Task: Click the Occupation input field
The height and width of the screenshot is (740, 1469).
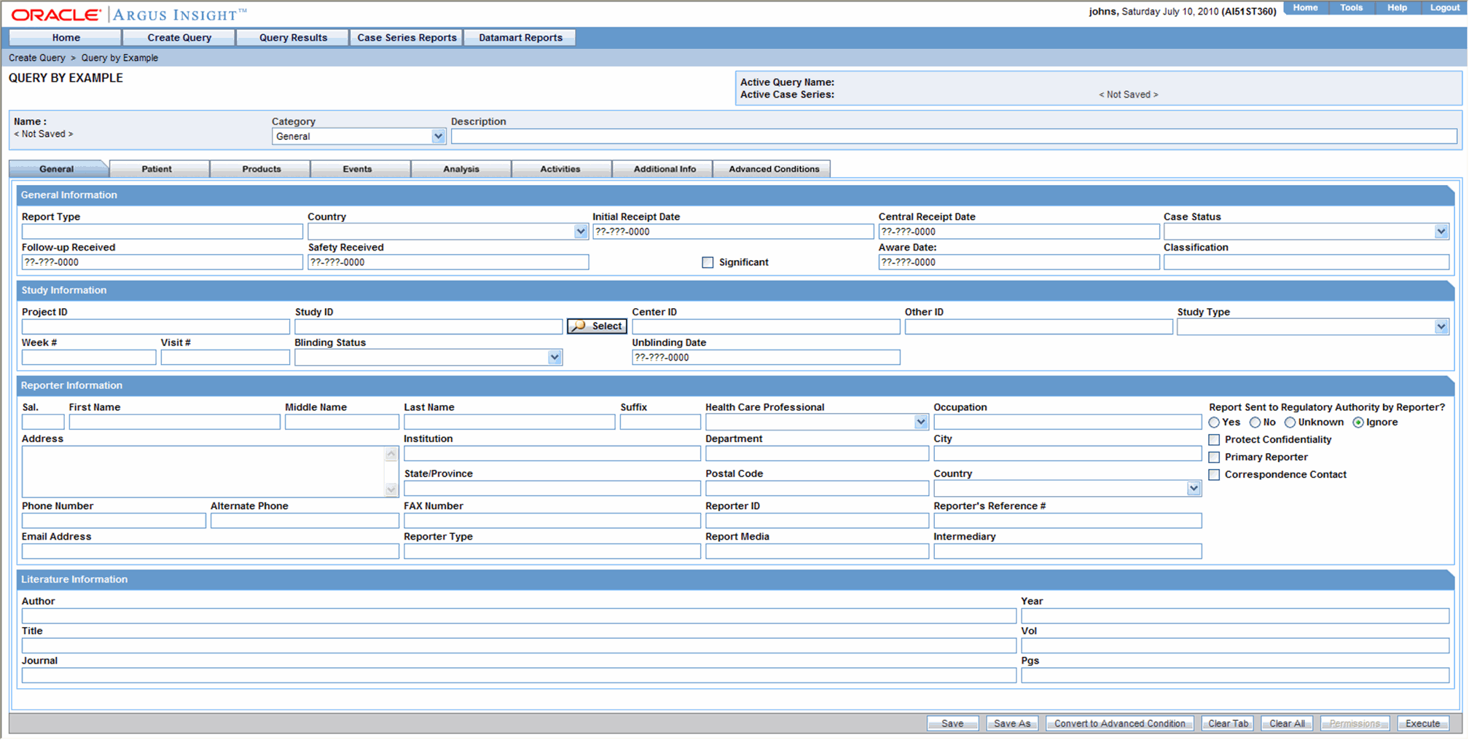Action: [1068, 422]
